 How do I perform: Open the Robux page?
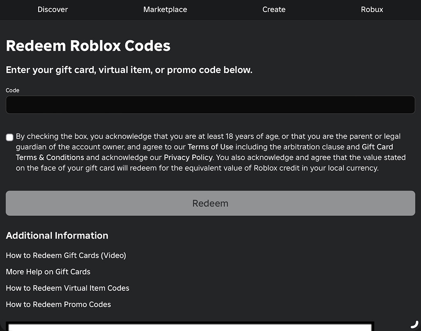(x=372, y=9)
